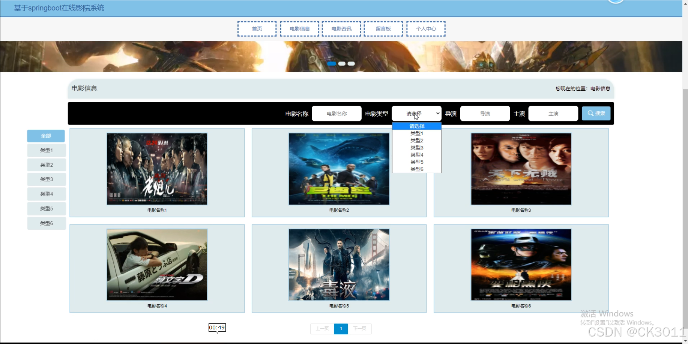Open the 电影信息 navigation tab

[300, 29]
